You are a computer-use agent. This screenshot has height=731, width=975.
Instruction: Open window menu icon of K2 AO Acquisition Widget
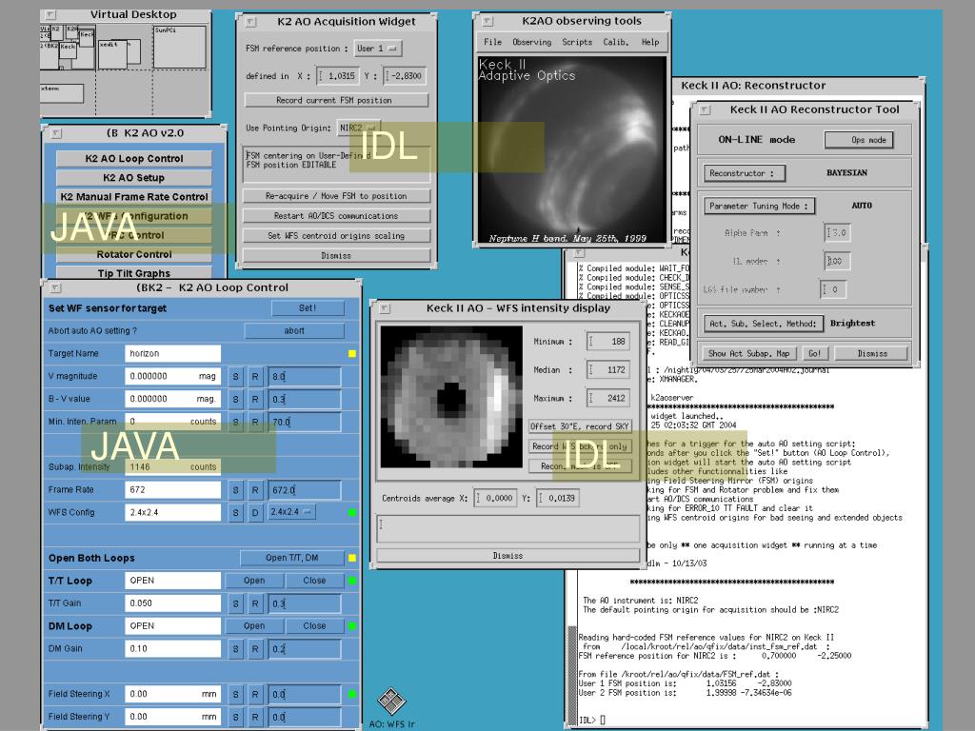tap(250, 22)
